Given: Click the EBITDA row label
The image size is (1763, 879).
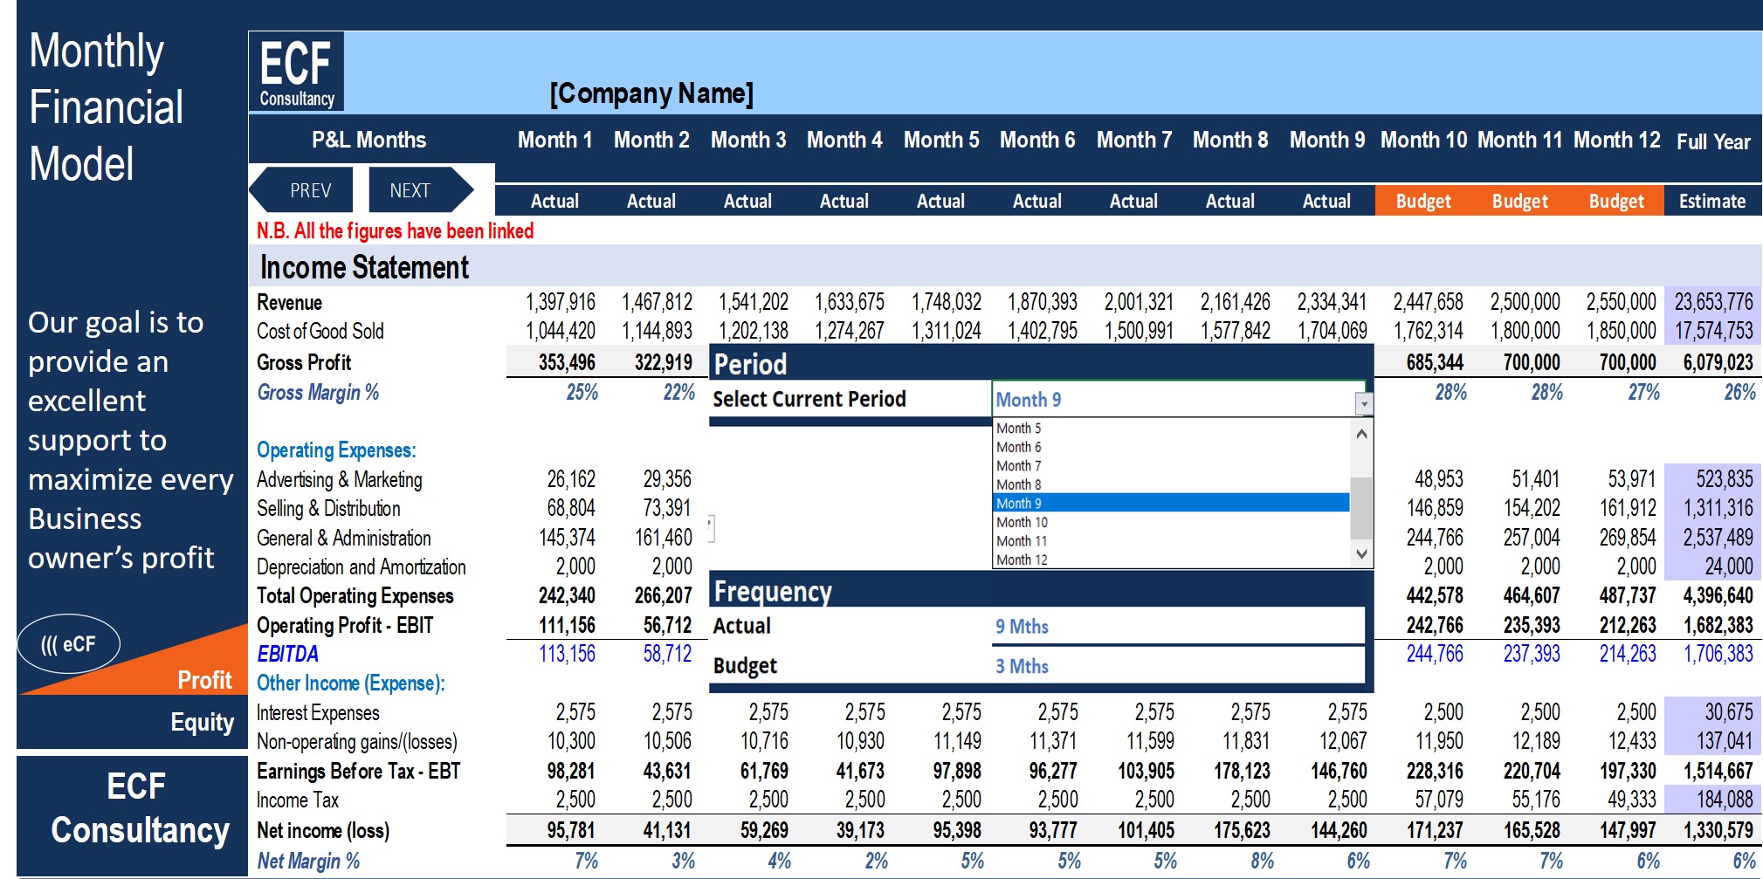Looking at the screenshot, I should [287, 654].
